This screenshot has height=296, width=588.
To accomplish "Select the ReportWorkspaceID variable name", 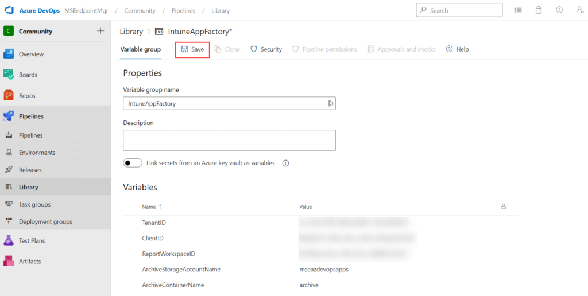I will pos(169,254).
